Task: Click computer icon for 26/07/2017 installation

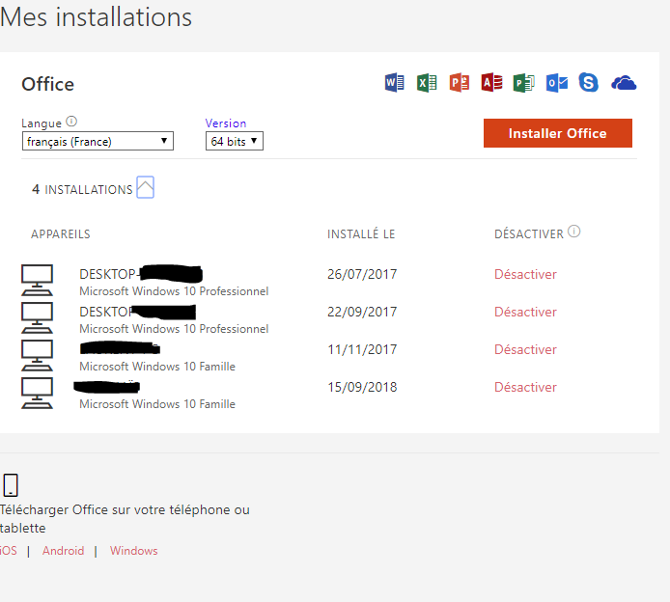Action: 38,280
